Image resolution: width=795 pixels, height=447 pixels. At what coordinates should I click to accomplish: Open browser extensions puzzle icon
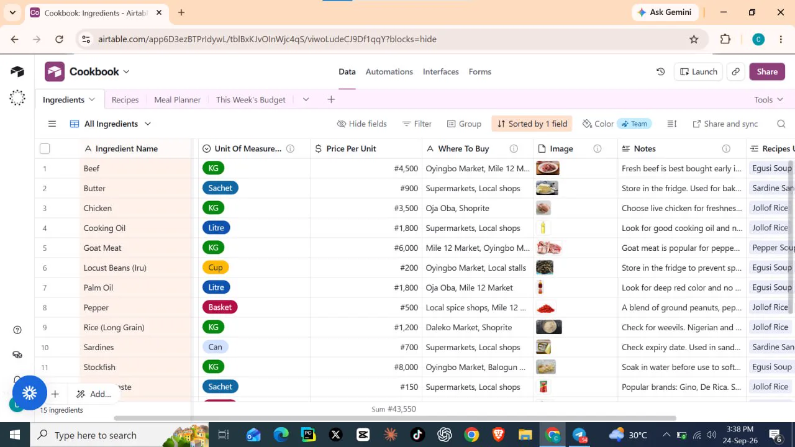coord(725,39)
